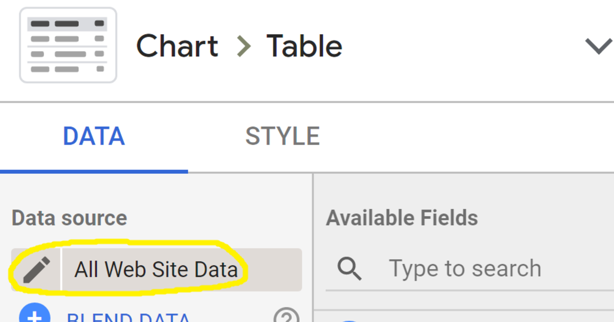Click the blue plus Blend Data icon

35,313
